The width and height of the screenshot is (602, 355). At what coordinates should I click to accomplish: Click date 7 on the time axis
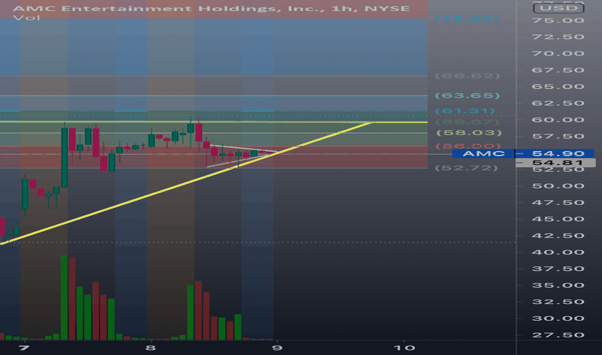24,348
